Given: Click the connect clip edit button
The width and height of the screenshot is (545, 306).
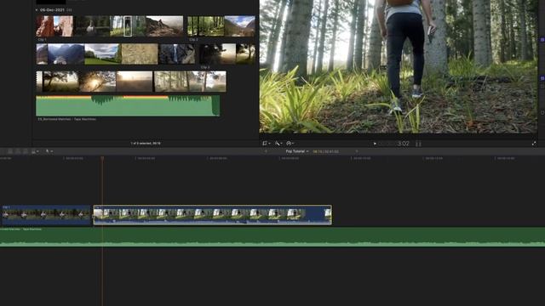Looking at the screenshot, I should [x=10, y=151].
